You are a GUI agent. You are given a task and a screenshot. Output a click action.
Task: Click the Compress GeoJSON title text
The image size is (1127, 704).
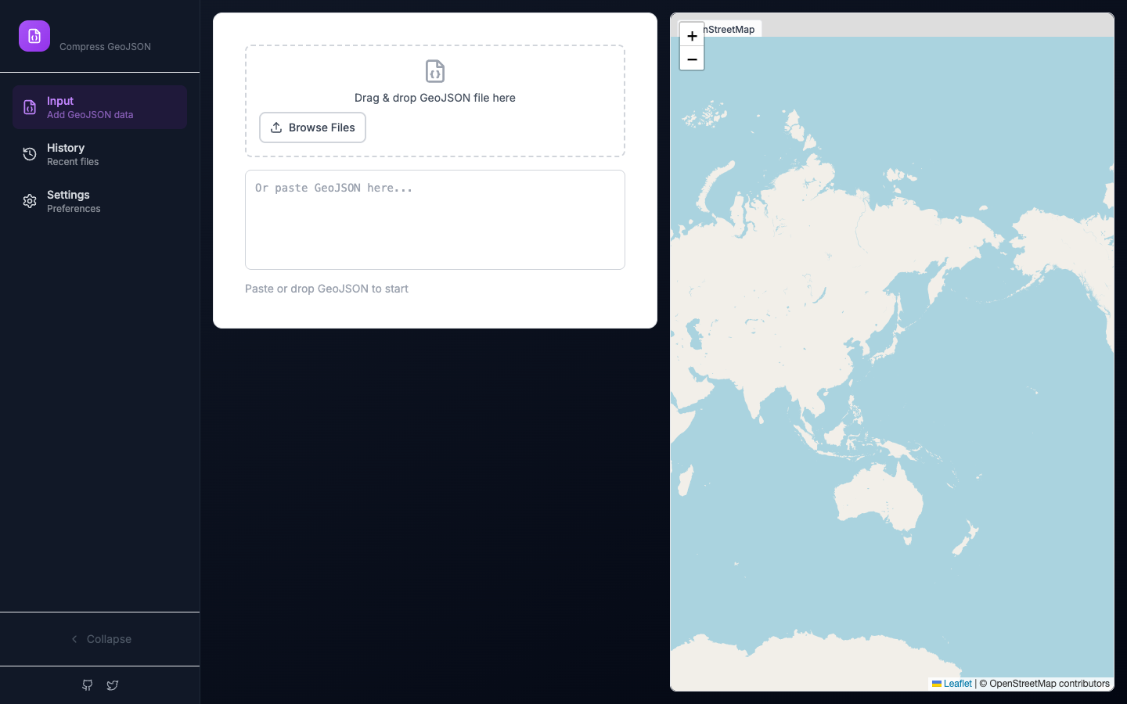105,47
